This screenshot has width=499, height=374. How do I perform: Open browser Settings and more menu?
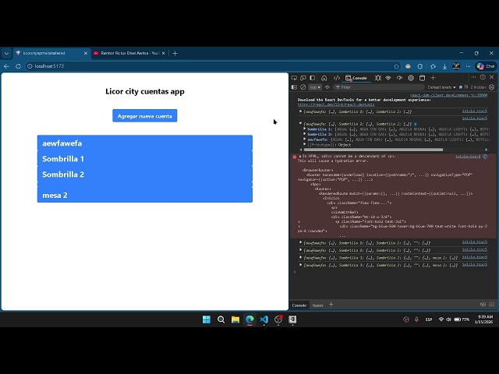coord(468,66)
